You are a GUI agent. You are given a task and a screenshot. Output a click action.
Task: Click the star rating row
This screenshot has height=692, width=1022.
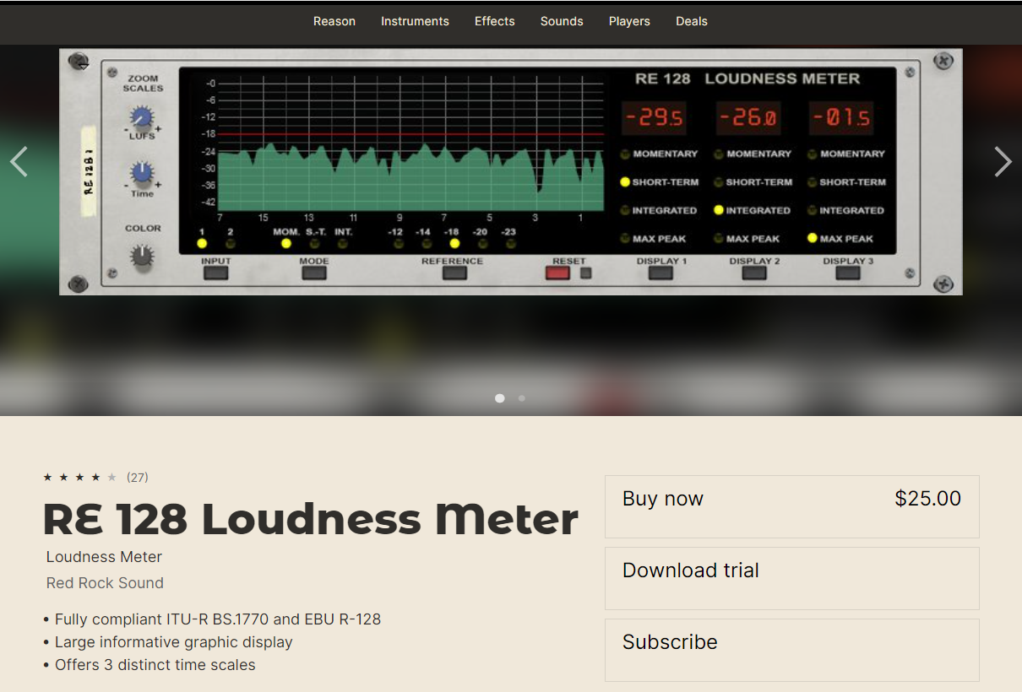click(80, 478)
